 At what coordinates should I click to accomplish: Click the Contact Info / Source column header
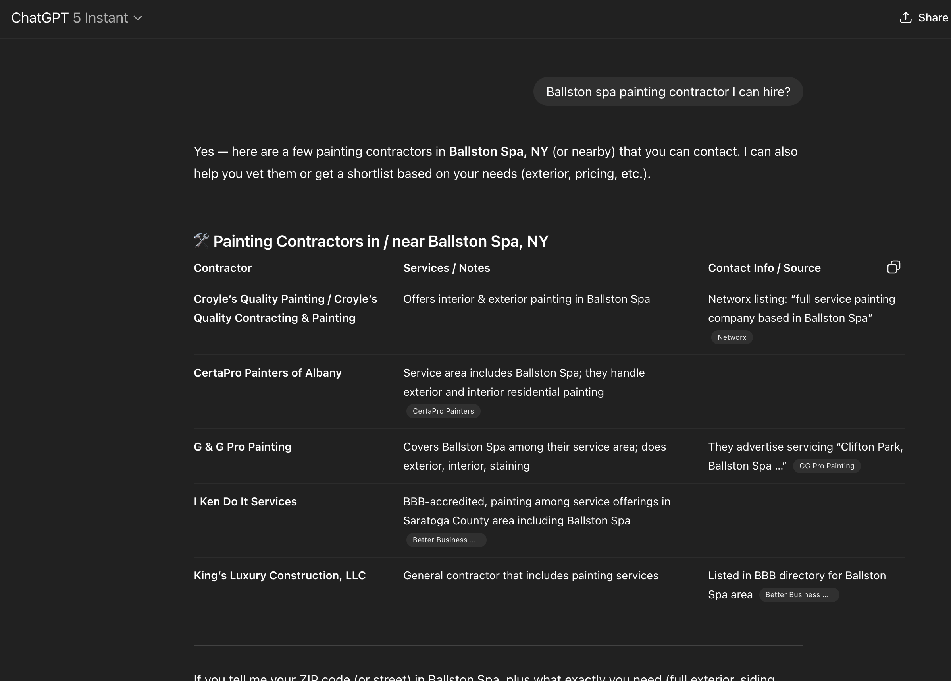tap(764, 268)
